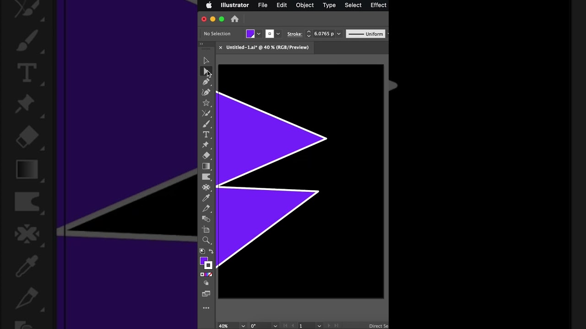
Task: Select the Paintbrush tool
Action: [206, 124]
